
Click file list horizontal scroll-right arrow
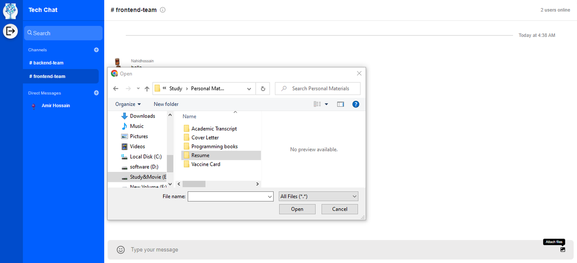[257, 184]
